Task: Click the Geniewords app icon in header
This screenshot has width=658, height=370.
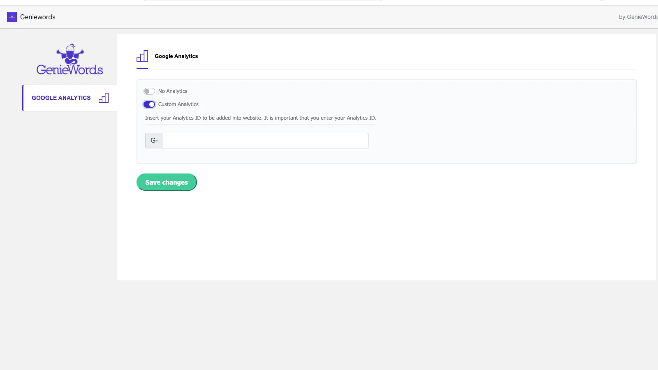Action: (12, 17)
